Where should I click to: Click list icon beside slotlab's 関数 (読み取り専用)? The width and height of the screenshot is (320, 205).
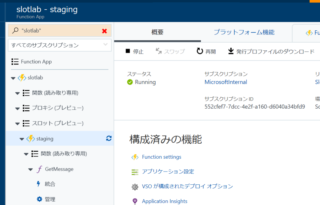pyautogui.click(x=26, y=93)
